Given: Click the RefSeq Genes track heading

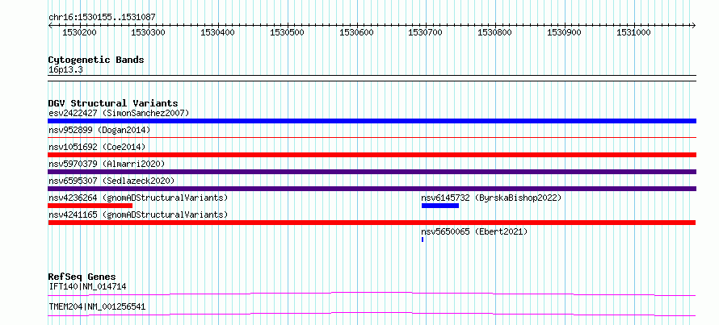Looking at the screenshot, I should 82,277.
